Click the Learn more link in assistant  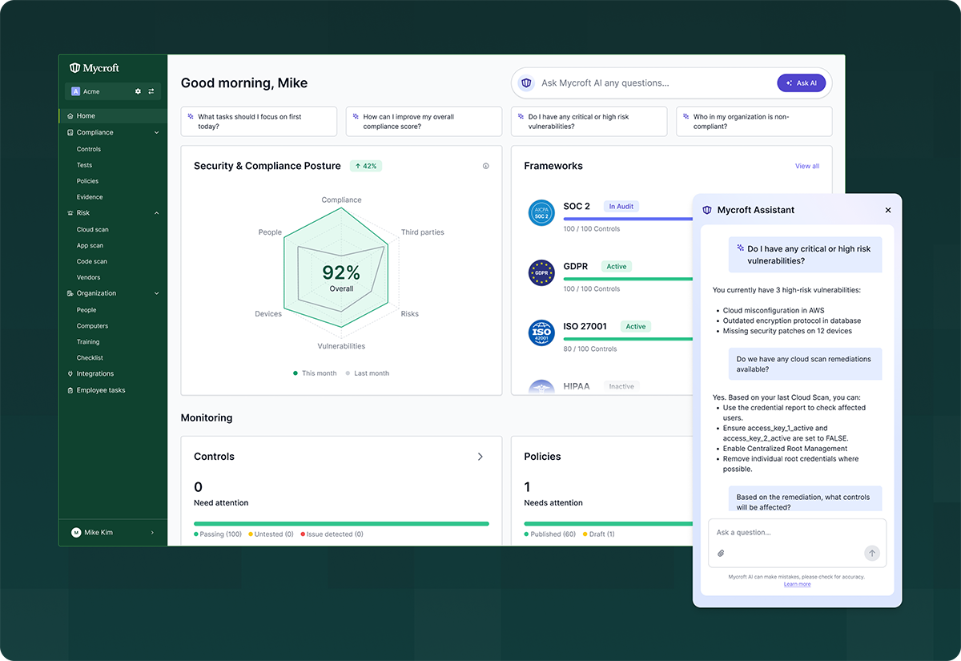click(797, 584)
